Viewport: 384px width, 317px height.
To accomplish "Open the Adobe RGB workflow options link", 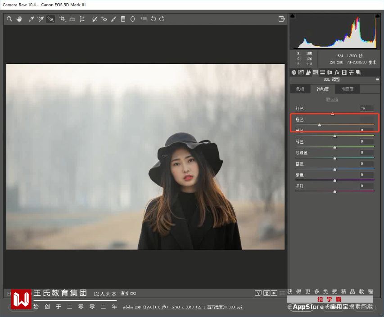I will (183, 307).
